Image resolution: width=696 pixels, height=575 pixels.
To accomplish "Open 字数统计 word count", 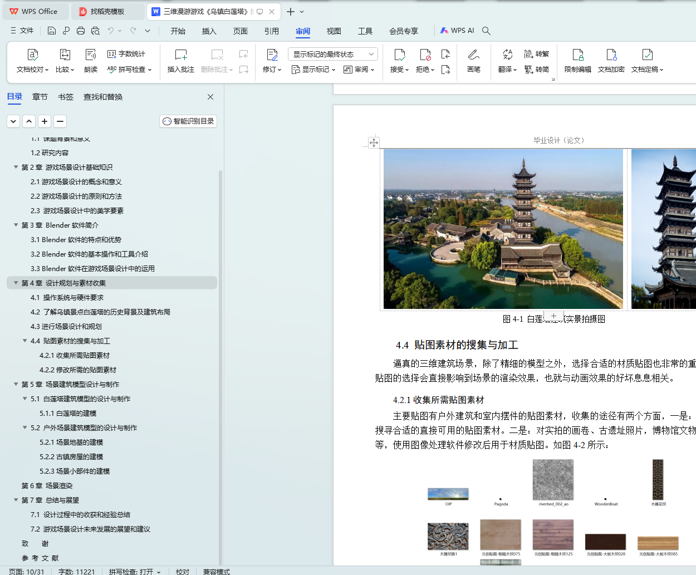I will pos(126,54).
